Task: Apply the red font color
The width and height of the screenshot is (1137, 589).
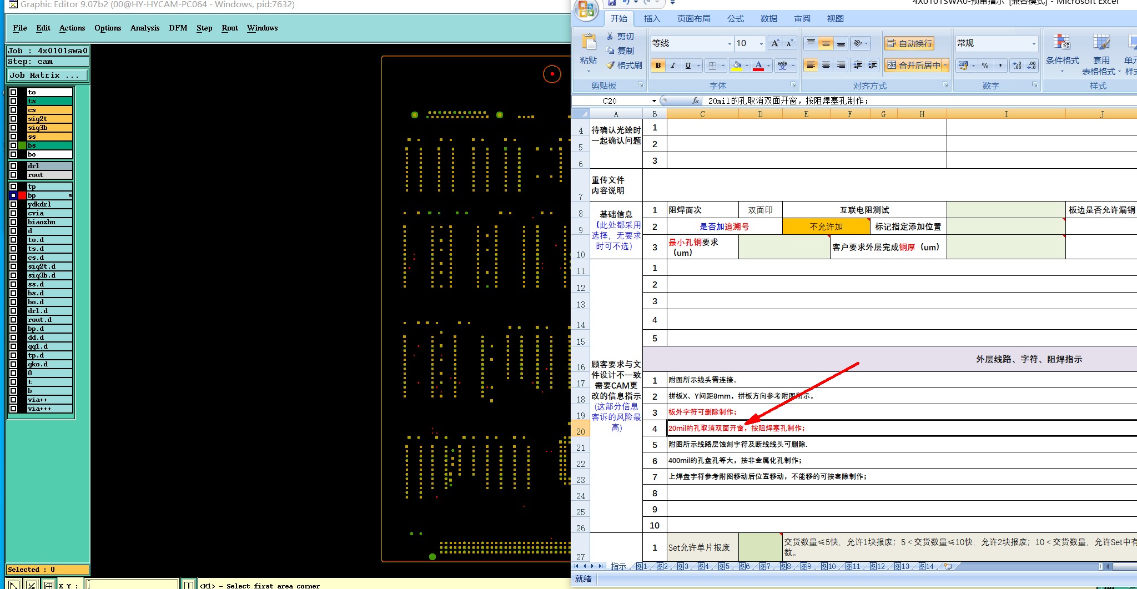Action: pos(758,66)
